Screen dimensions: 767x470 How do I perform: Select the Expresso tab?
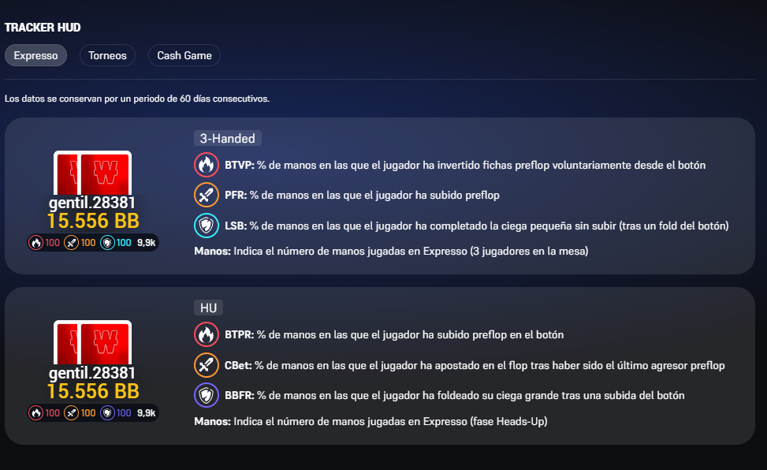(35, 56)
